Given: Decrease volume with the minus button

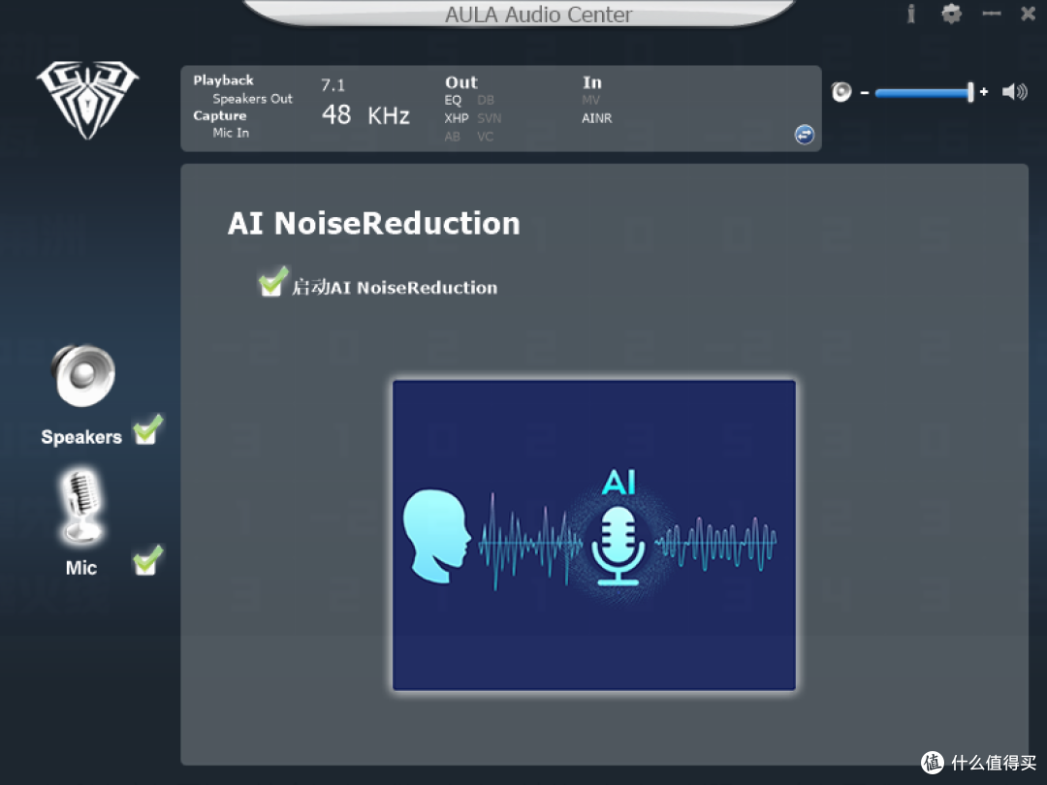Looking at the screenshot, I should coord(865,92).
